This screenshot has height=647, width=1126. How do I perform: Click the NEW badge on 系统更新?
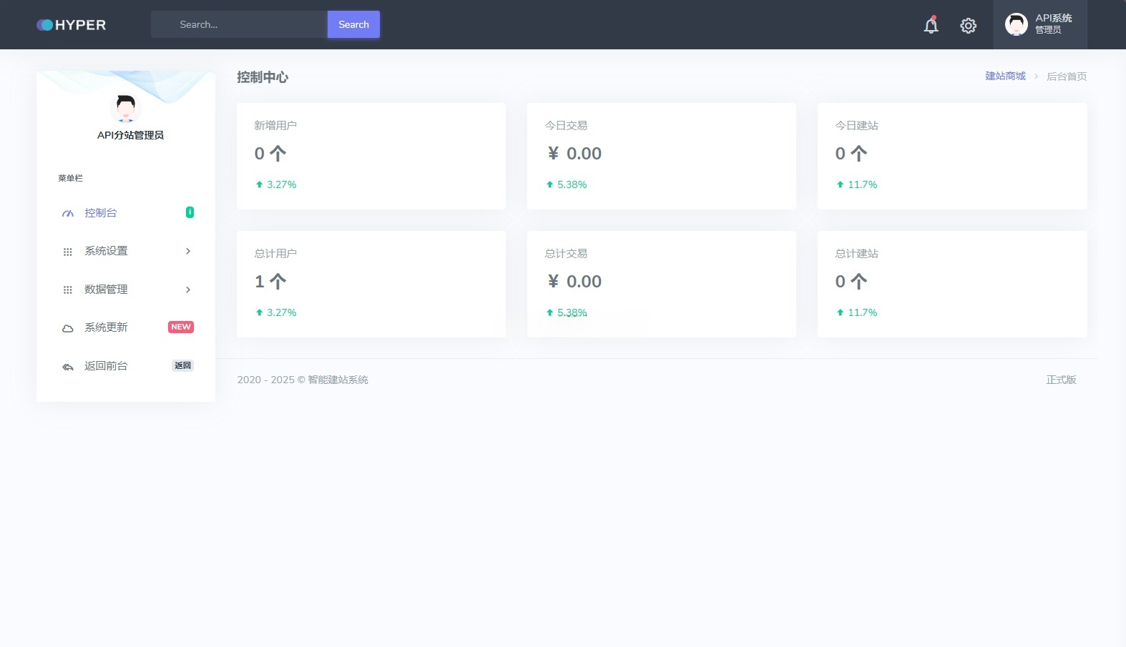pyautogui.click(x=181, y=327)
